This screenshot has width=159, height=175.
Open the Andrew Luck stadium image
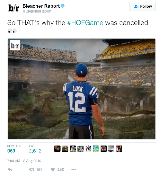click(81, 89)
